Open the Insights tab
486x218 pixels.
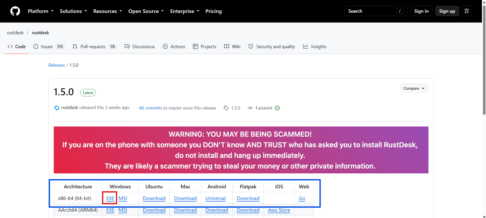[x=315, y=46]
